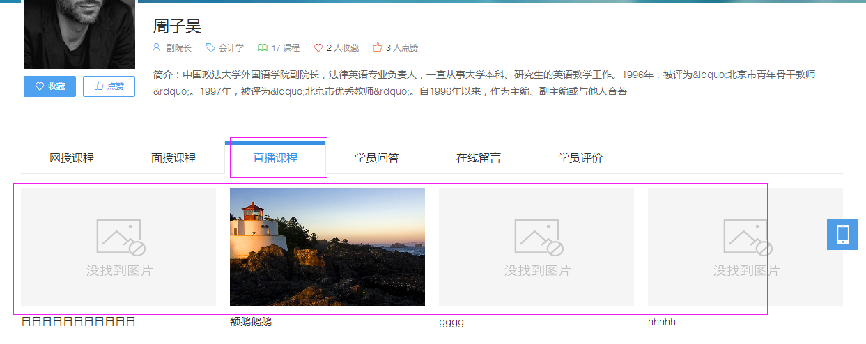The image size is (866, 344).
Task: Click the 副院长 person icon
Action: 158,48
